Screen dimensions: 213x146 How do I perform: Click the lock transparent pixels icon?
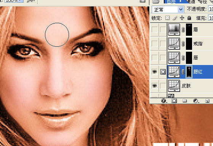[168, 18]
